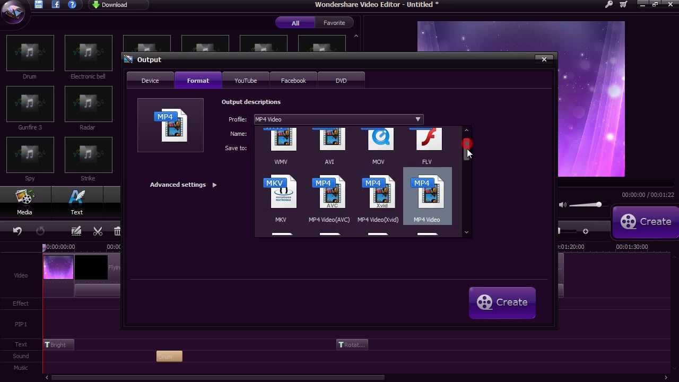Adjust the volume slider knob
The image size is (679, 382).
coord(598,205)
